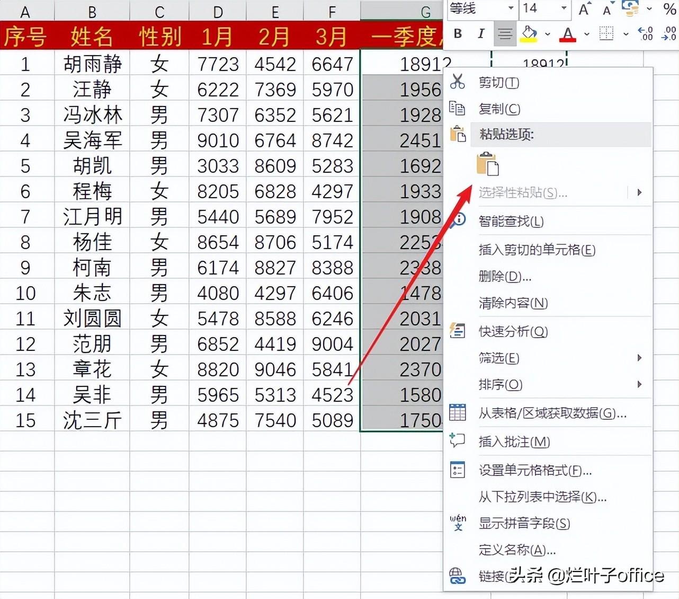Toggle center alignment in mini toolbar
This screenshot has height=599, width=679.
(x=505, y=34)
